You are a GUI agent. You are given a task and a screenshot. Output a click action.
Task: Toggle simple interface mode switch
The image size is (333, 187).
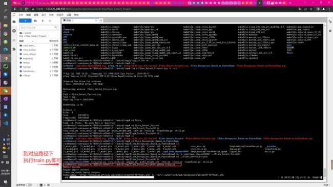pyautogui.click(x=29, y=185)
